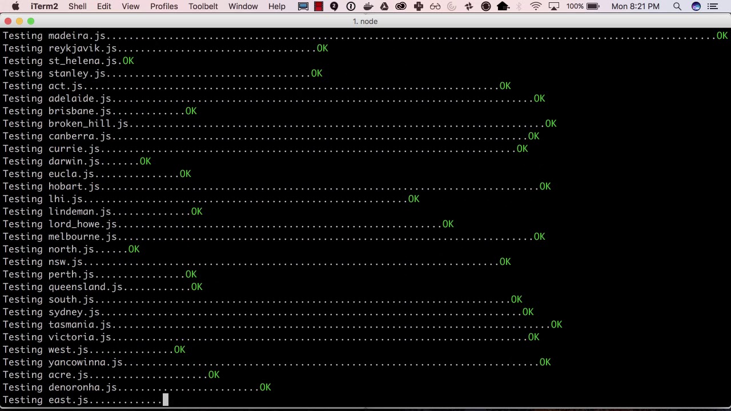Screen dimensions: 731x411
Task: Click the 'Testing eucla.js' line
Action: point(97,174)
